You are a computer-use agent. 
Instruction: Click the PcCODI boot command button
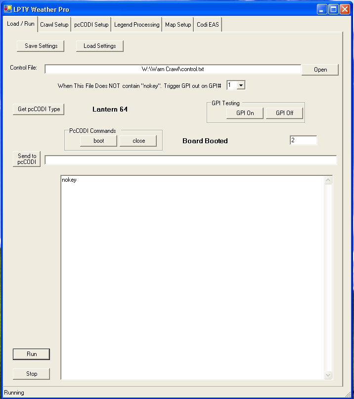point(98,141)
